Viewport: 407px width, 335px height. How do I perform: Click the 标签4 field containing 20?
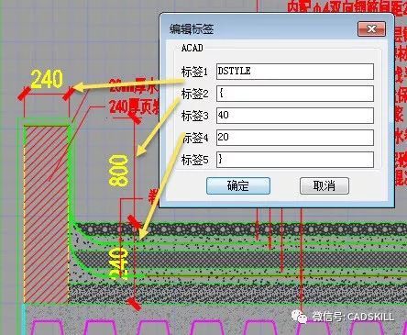[295, 138]
